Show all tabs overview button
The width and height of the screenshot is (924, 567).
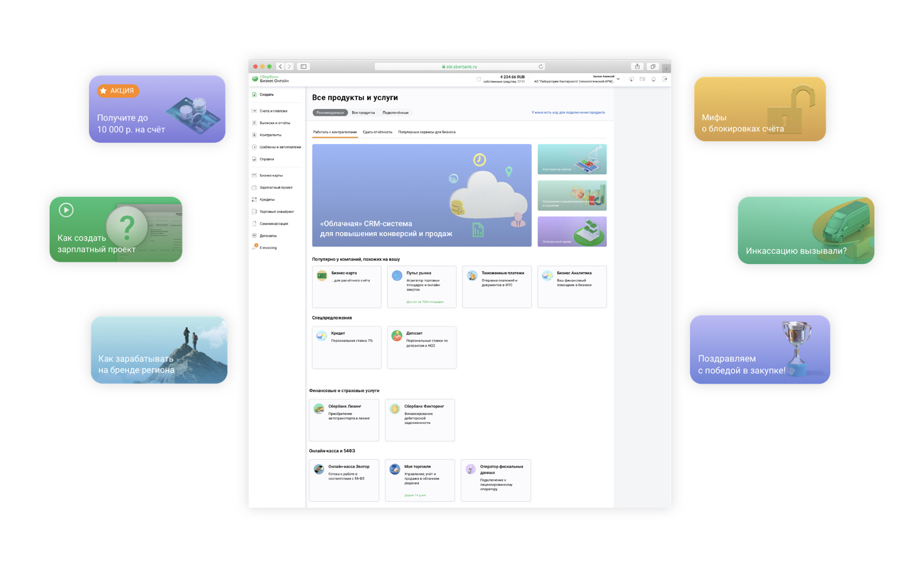[653, 66]
